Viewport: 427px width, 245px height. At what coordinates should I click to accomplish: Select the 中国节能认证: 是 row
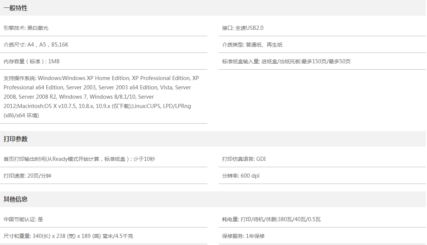click(x=24, y=219)
